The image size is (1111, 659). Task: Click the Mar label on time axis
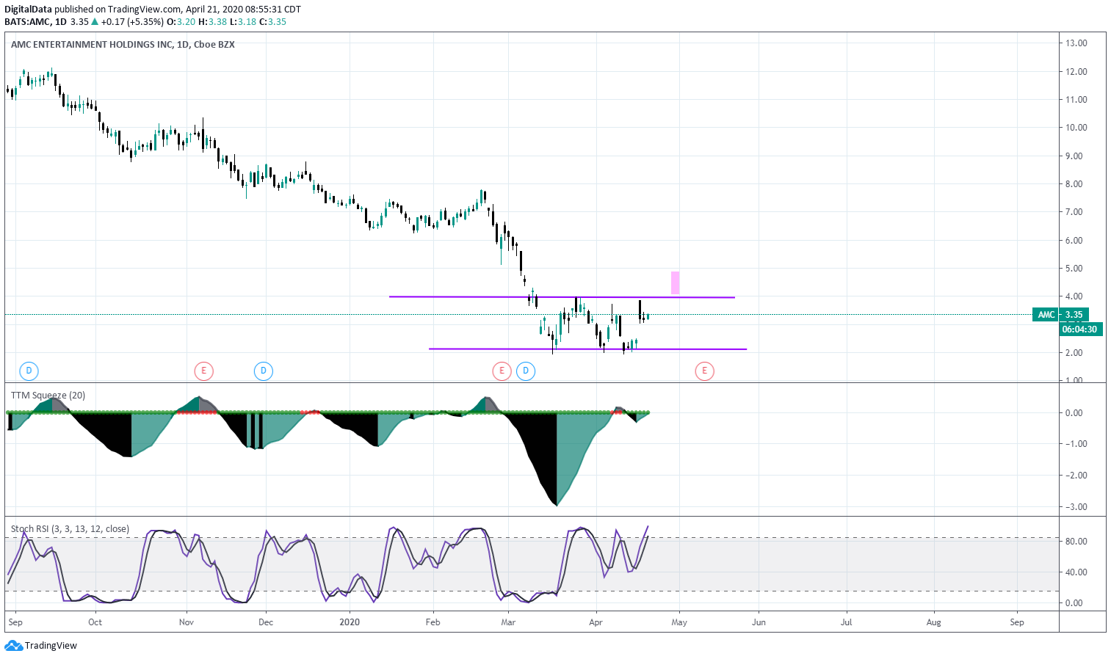tap(508, 622)
